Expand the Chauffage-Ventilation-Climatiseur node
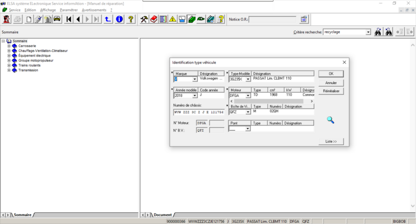Viewport: 416px width, 224px height. tap(9, 51)
